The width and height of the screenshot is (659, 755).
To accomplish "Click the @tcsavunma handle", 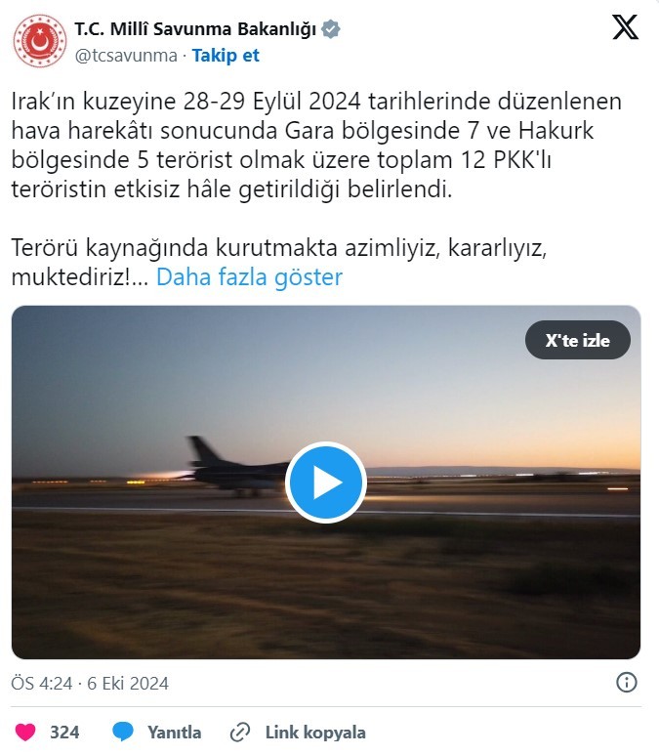I will (x=126, y=56).
